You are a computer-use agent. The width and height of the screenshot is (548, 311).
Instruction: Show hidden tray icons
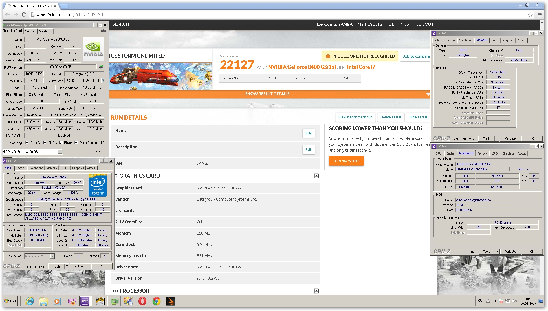coord(495,301)
